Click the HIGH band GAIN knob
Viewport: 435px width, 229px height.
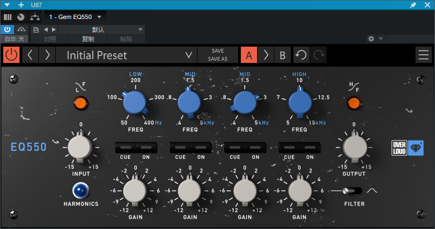[x=299, y=191]
